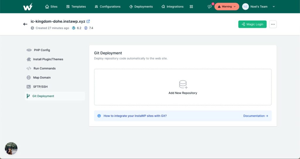Go back using the left arrow
This screenshot has height=159, width=300.
click(25, 24)
